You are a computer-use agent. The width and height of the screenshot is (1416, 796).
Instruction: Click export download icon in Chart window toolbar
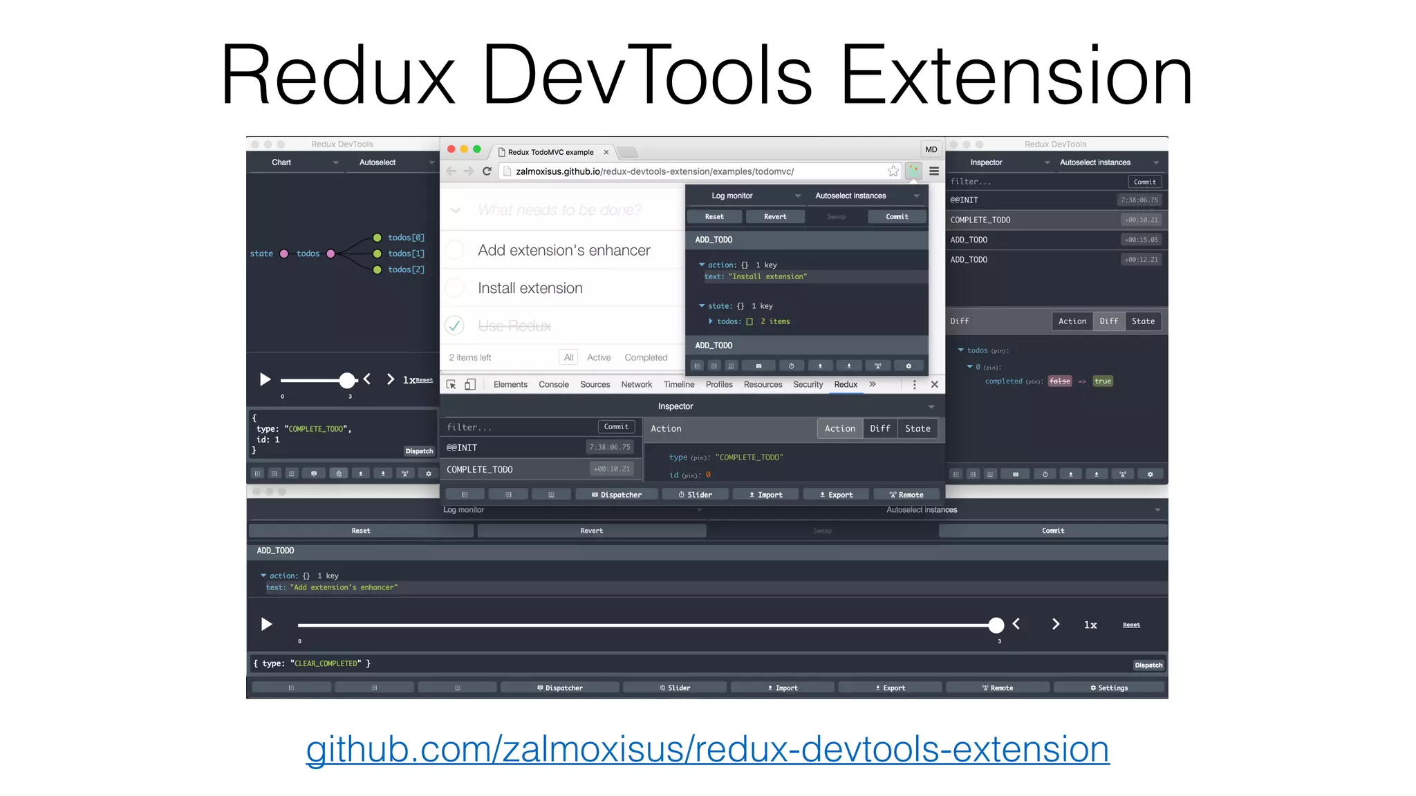[383, 473]
